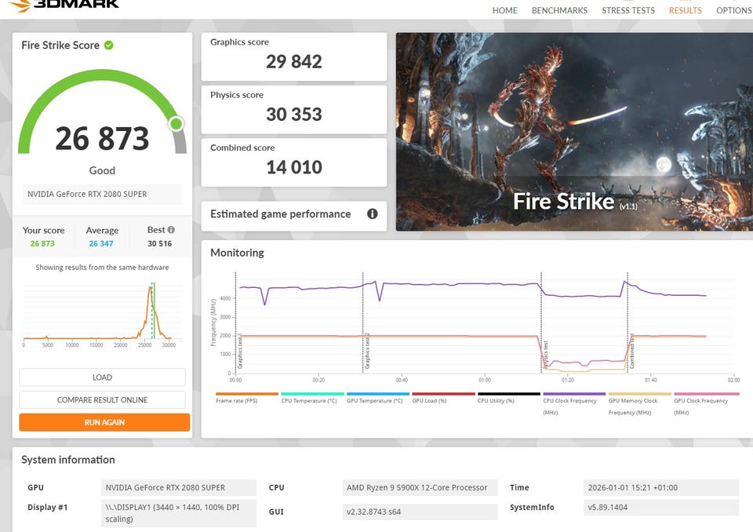The width and height of the screenshot is (753, 532).
Task: Click the NVIDIA GeForce RTX 2080 SUPER label under Good
Action: click(x=102, y=194)
